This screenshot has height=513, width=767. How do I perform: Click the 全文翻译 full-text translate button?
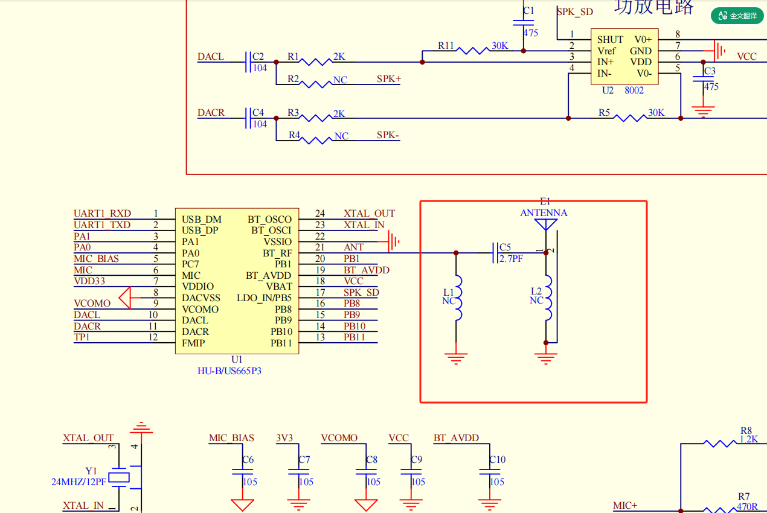point(737,16)
